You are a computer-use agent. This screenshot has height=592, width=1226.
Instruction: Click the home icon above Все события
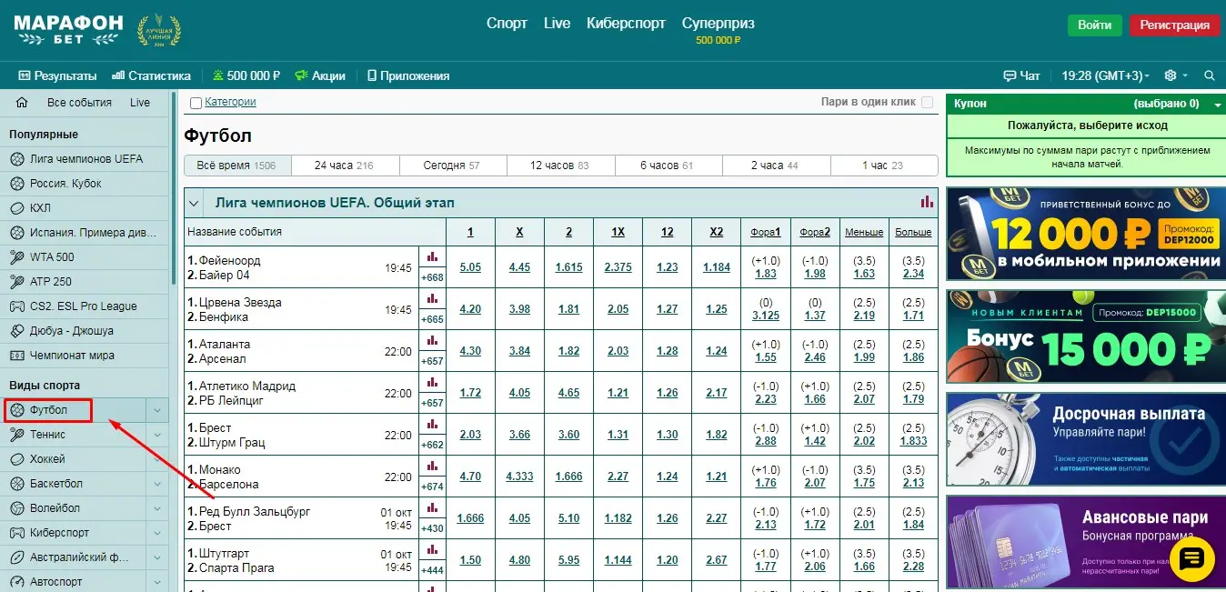pyautogui.click(x=22, y=103)
